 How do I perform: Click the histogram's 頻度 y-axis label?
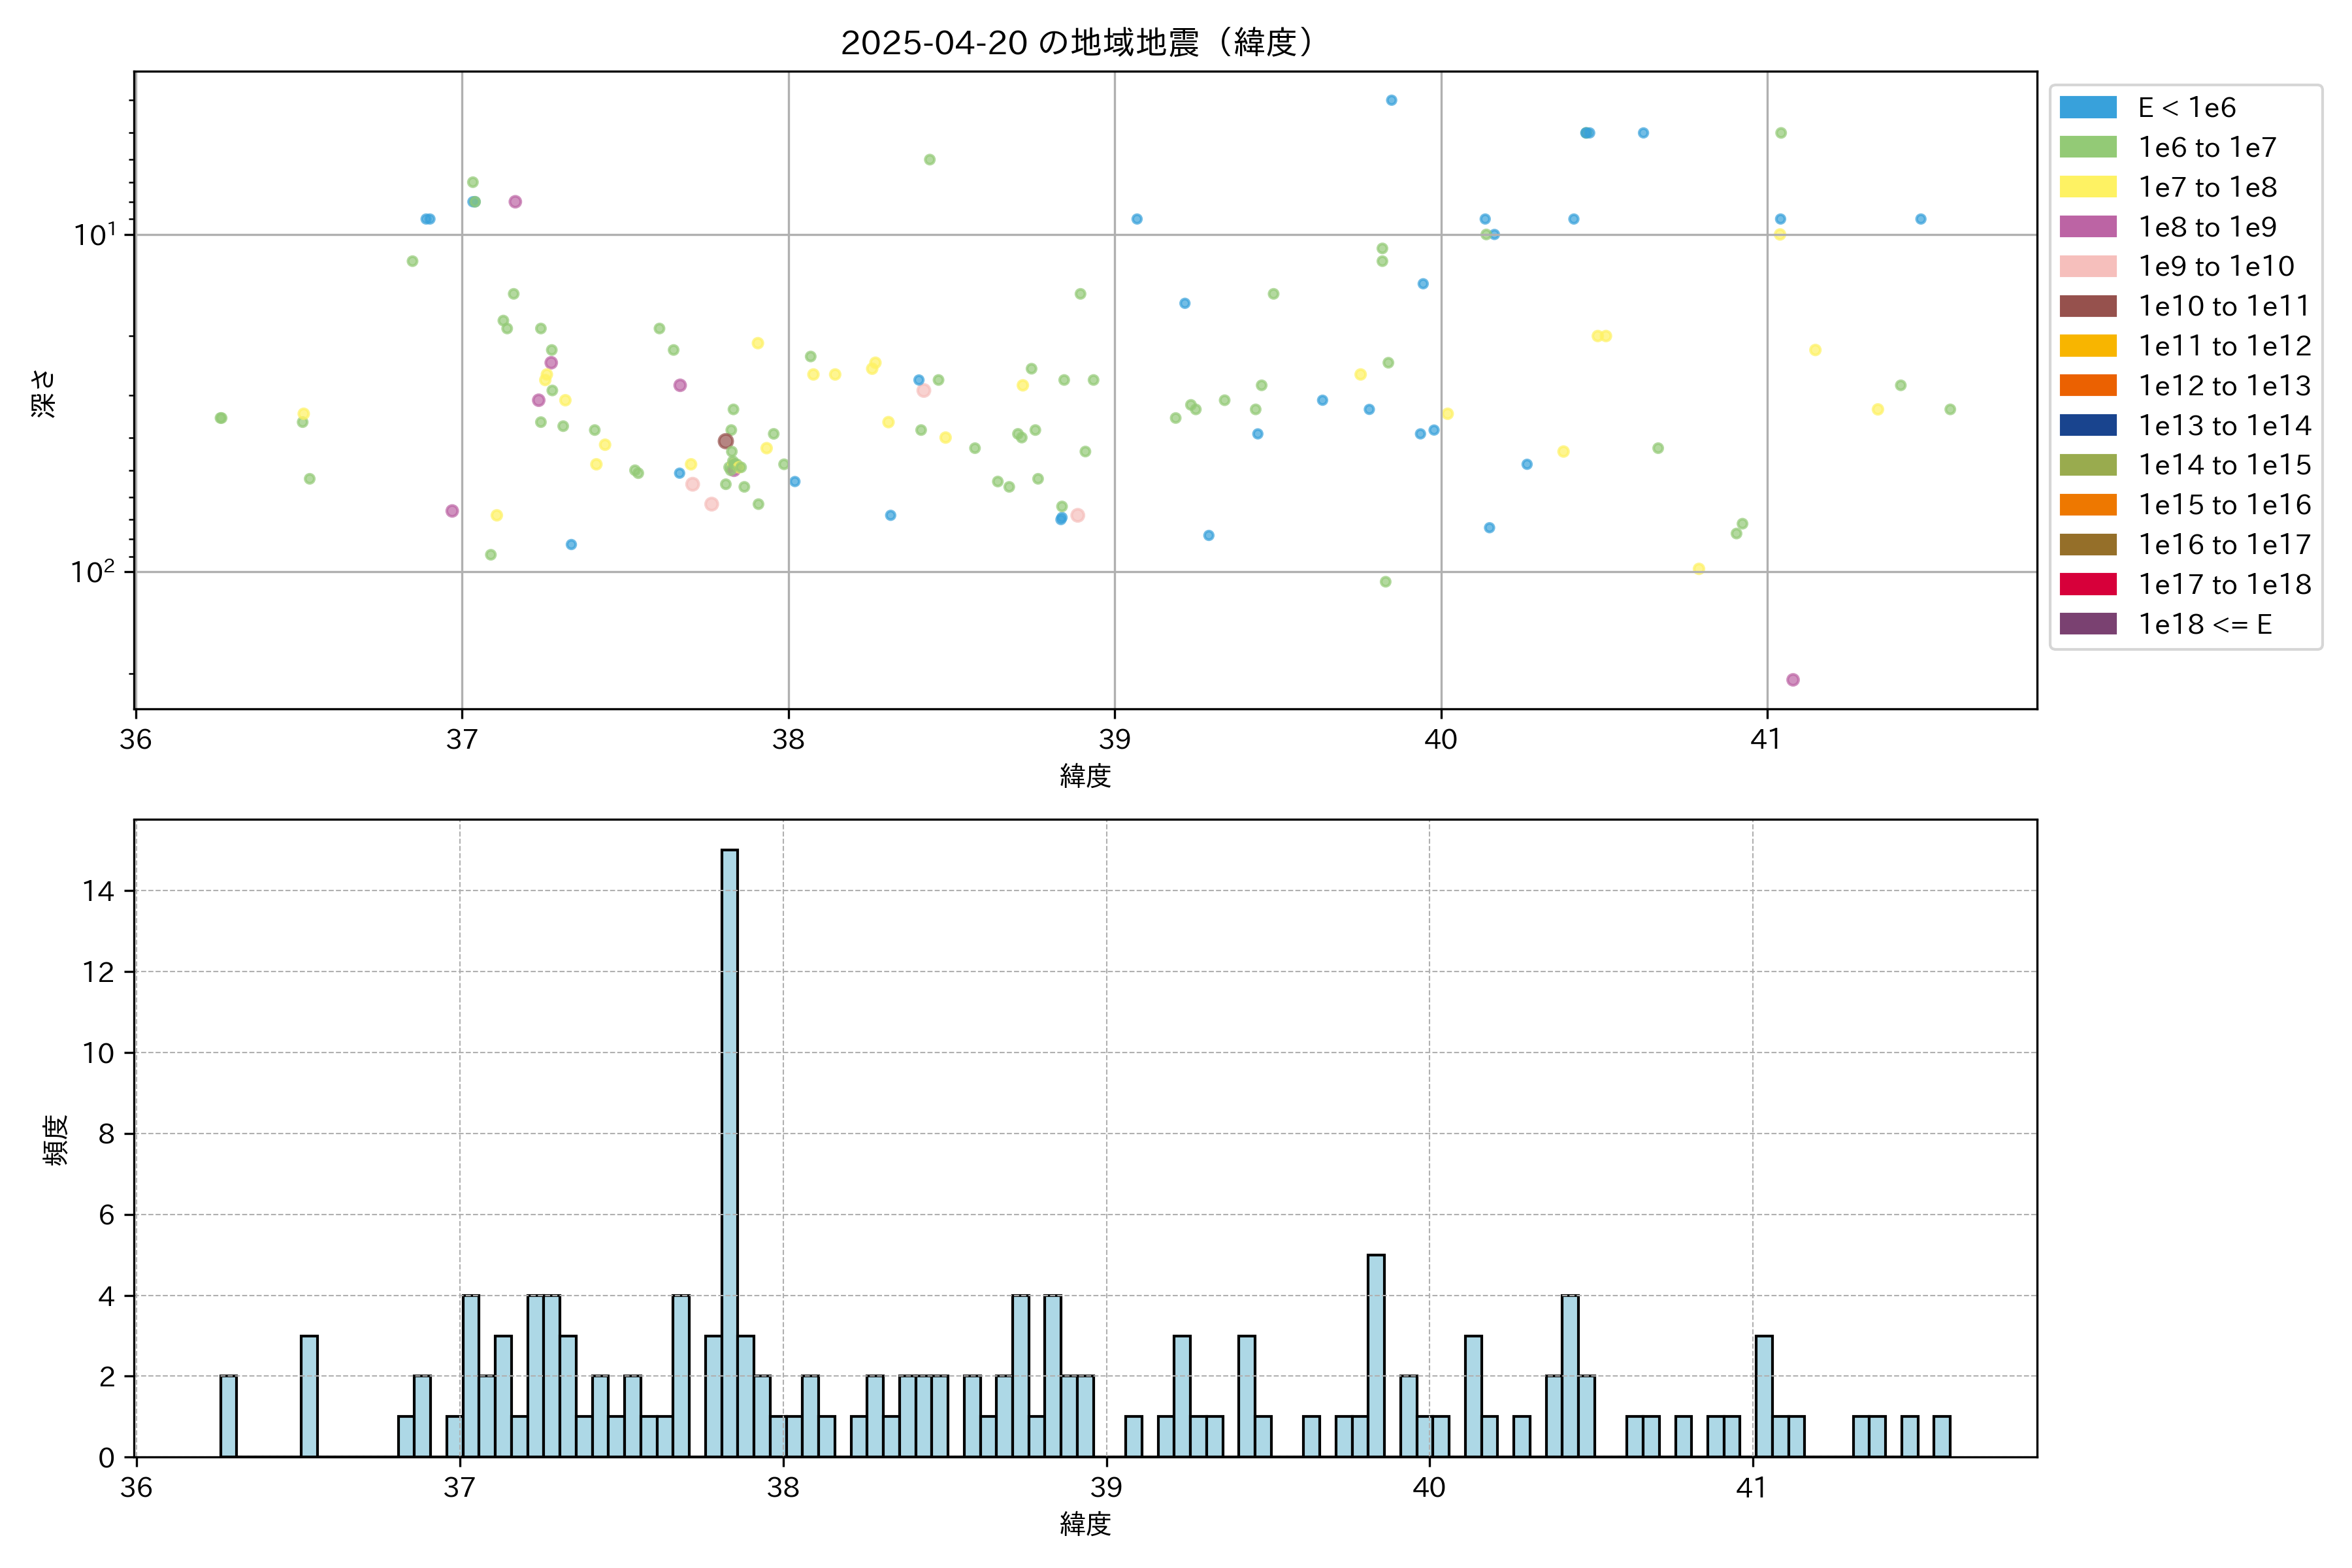coord(56,1140)
